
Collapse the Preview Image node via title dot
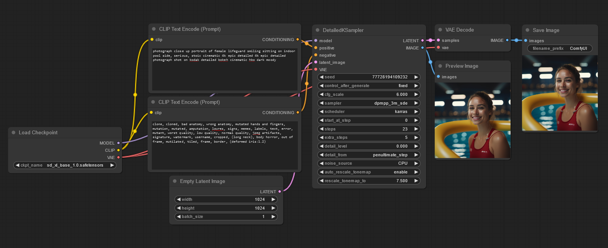[440, 66]
